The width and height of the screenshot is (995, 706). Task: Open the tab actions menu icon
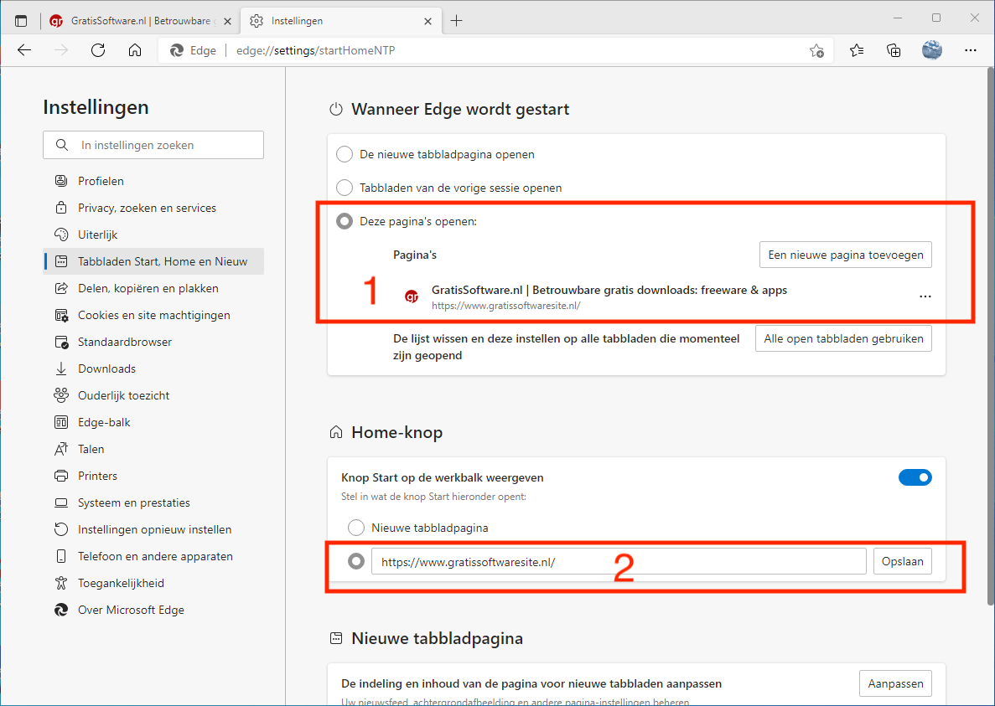(x=21, y=21)
